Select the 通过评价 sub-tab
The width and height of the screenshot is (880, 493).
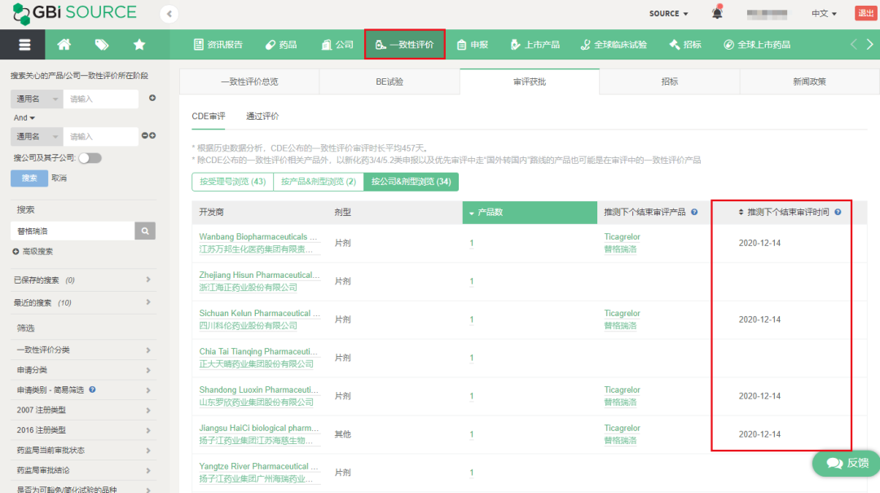tap(262, 117)
